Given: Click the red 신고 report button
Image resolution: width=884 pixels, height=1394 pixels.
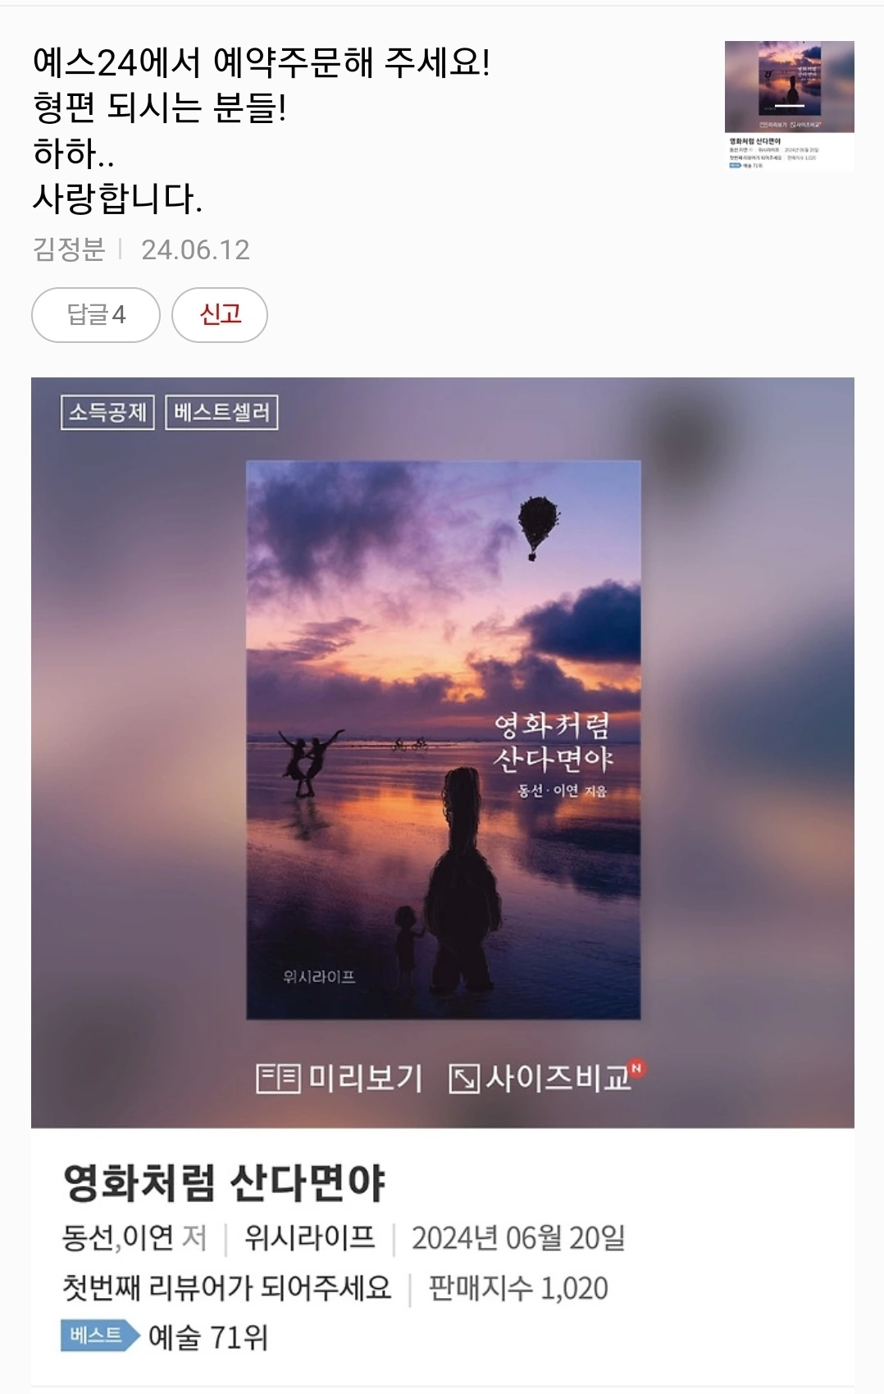Looking at the screenshot, I should click(220, 315).
